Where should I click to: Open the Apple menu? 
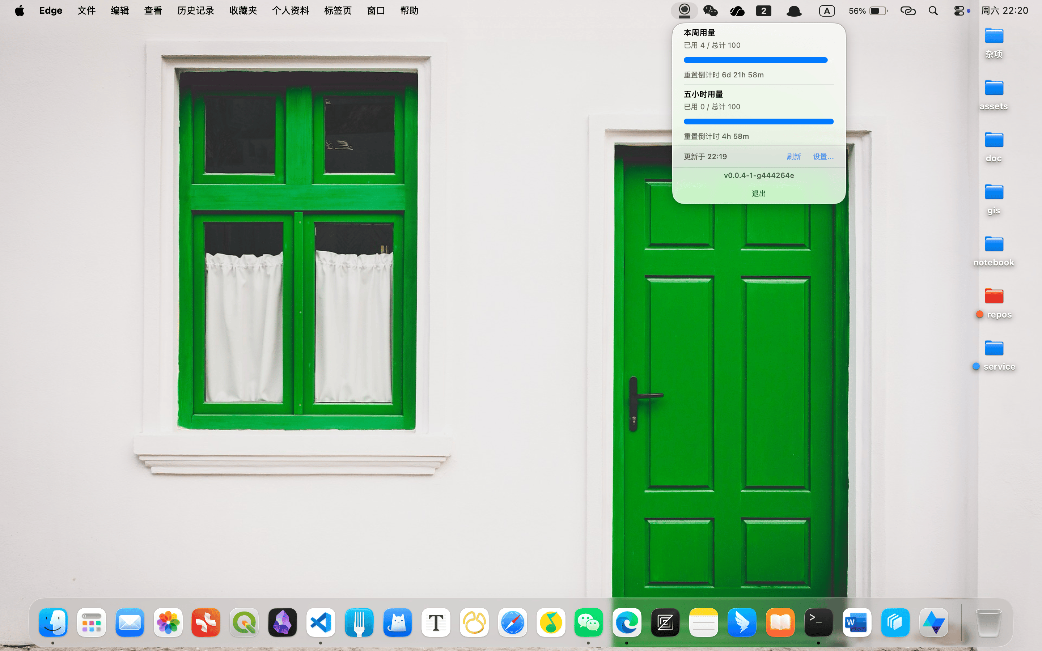20,11
